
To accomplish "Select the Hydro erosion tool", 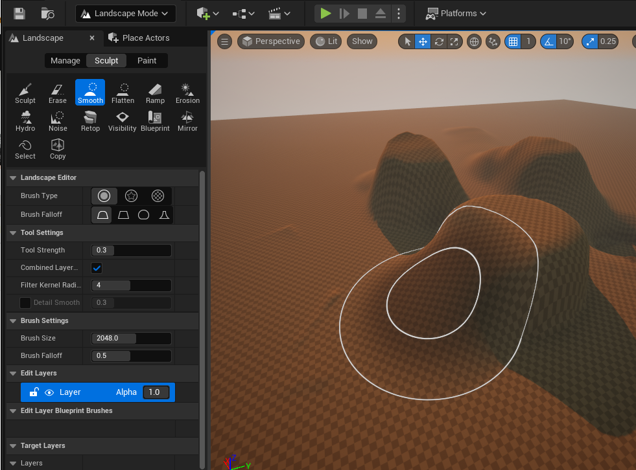I will click(x=25, y=121).
